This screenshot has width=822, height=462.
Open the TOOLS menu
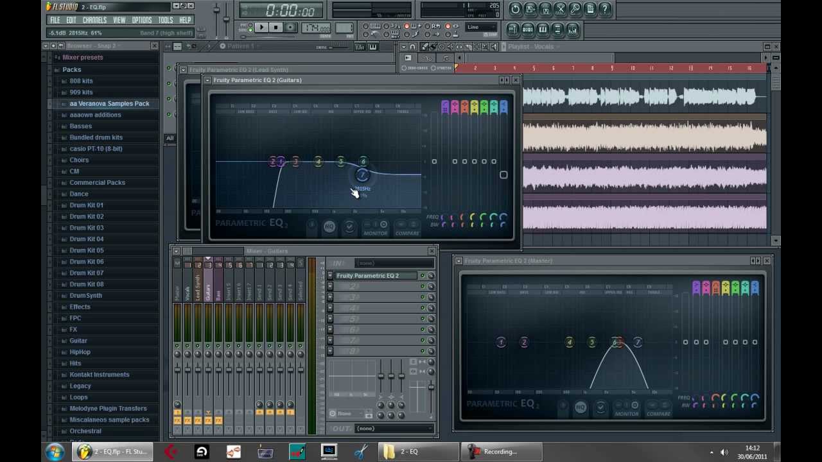[166, 20]
